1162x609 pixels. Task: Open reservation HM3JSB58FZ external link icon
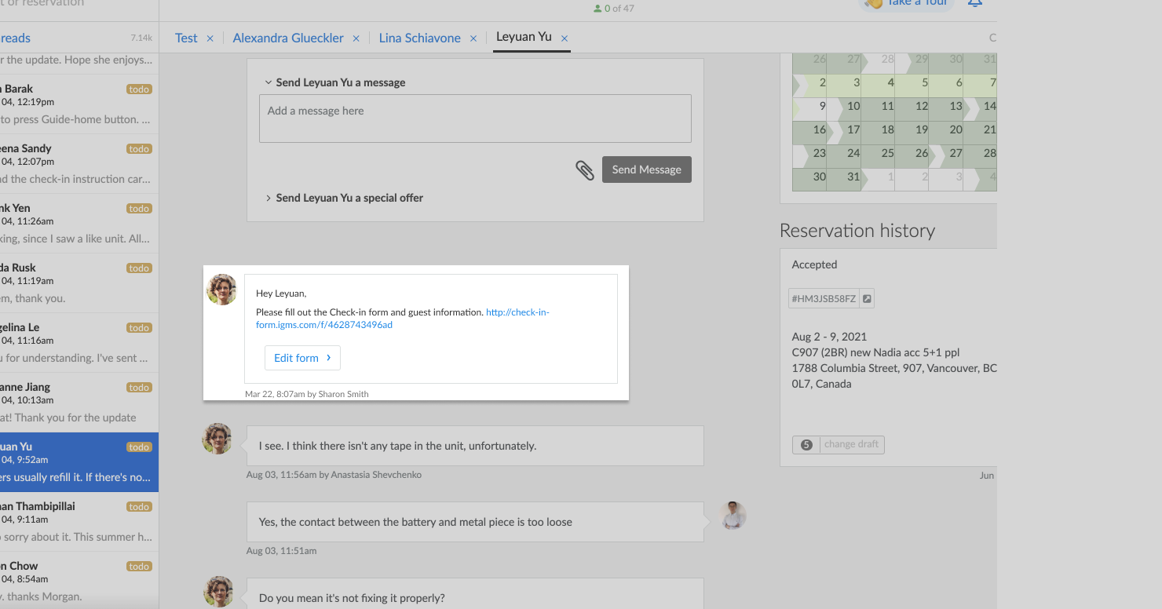867,298
